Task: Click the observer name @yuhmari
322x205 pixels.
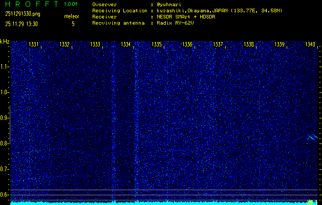Action: (x=169, y=5)
